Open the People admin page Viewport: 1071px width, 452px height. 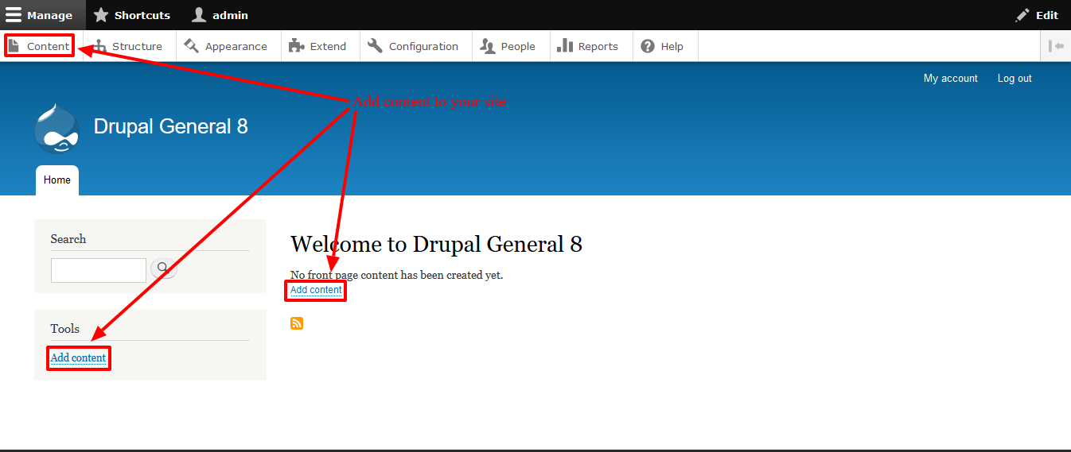point(508,46)
